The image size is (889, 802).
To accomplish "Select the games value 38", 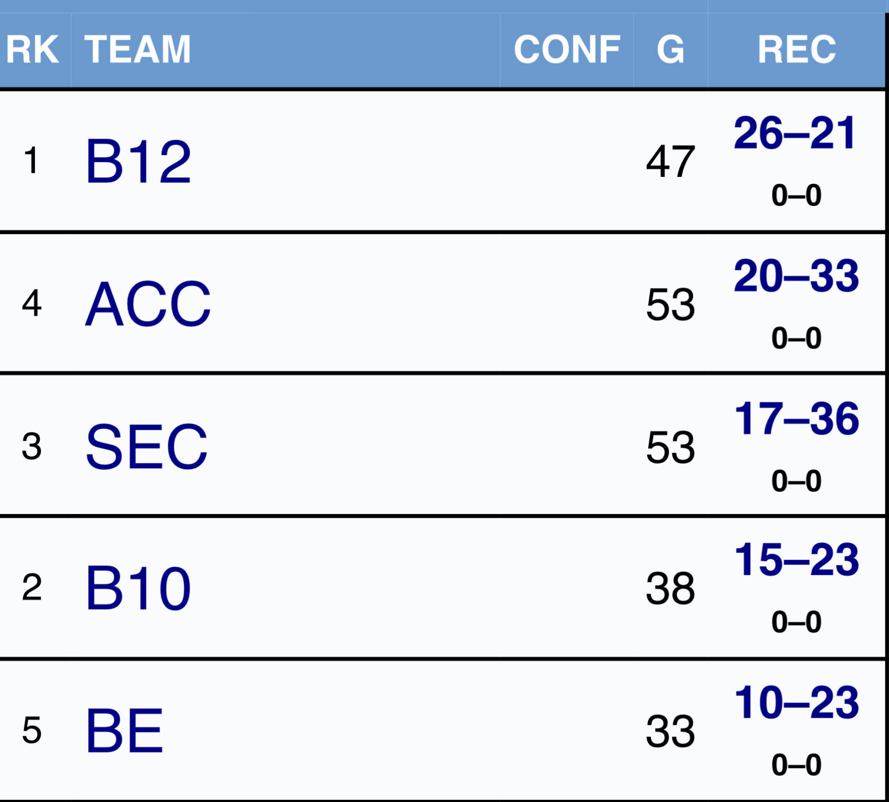I will [x=671, y=589].
